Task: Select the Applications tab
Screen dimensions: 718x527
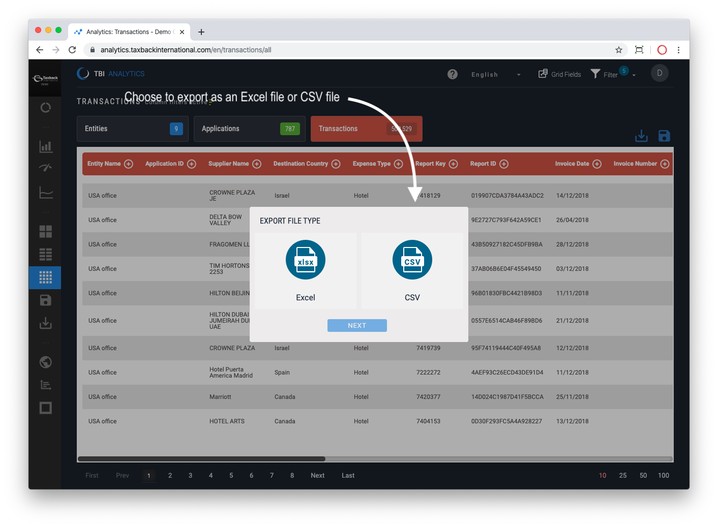Action: 250,129
